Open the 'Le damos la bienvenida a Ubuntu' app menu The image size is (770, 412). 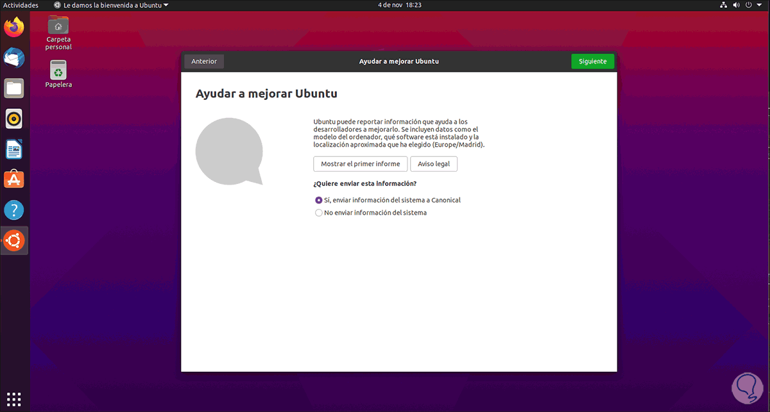coord(112,5)
